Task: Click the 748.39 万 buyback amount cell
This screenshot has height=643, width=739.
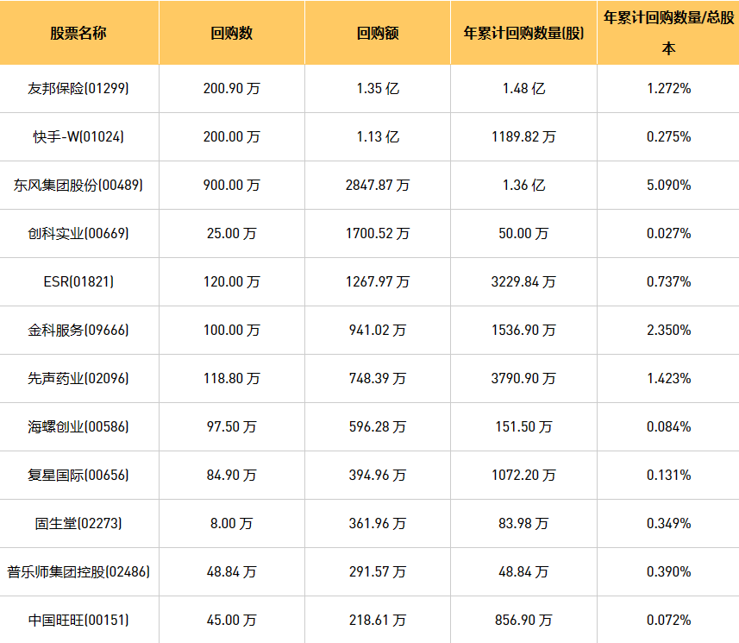Action: point(378,379)
